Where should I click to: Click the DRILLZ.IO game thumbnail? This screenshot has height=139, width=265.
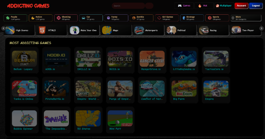[x=88, y=59]
